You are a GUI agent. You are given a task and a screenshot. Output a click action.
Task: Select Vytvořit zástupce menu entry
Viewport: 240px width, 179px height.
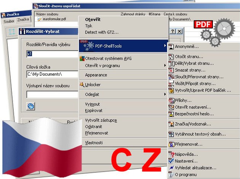(x=101, y=120)
